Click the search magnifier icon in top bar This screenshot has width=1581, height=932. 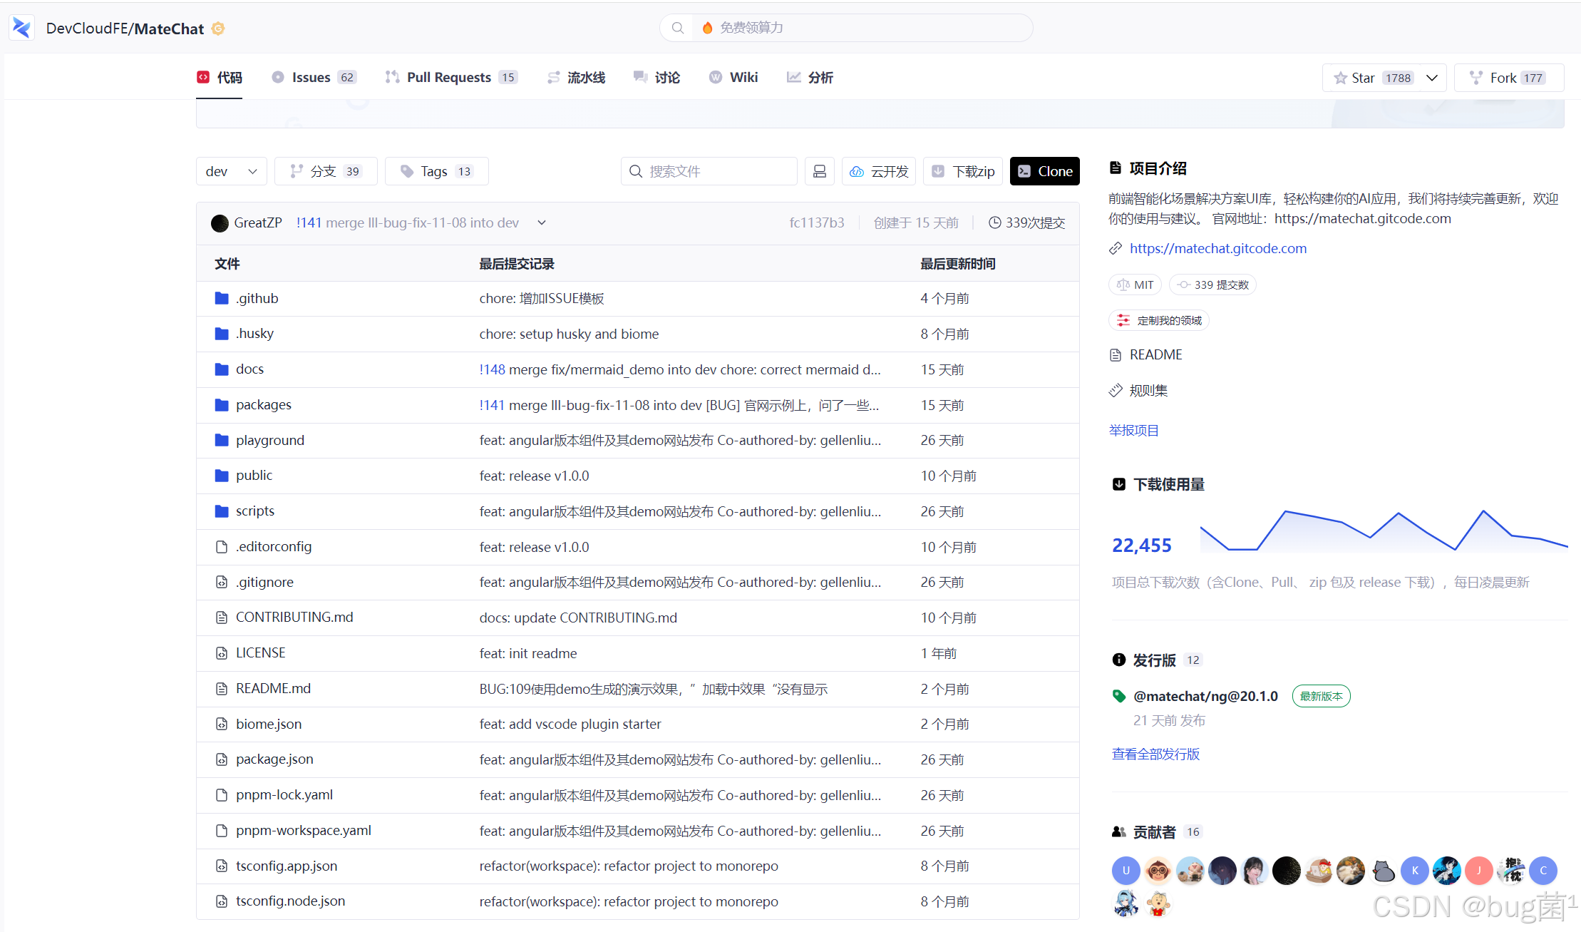coord(678,28)
